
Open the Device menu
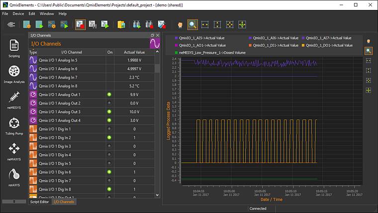pyautogui.click(x=18, y=14)
